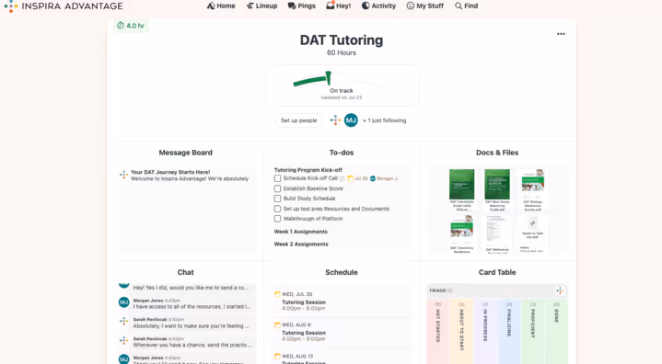
Task: Click the Jul 29 due date calendar icon
Action: (350, 178)
